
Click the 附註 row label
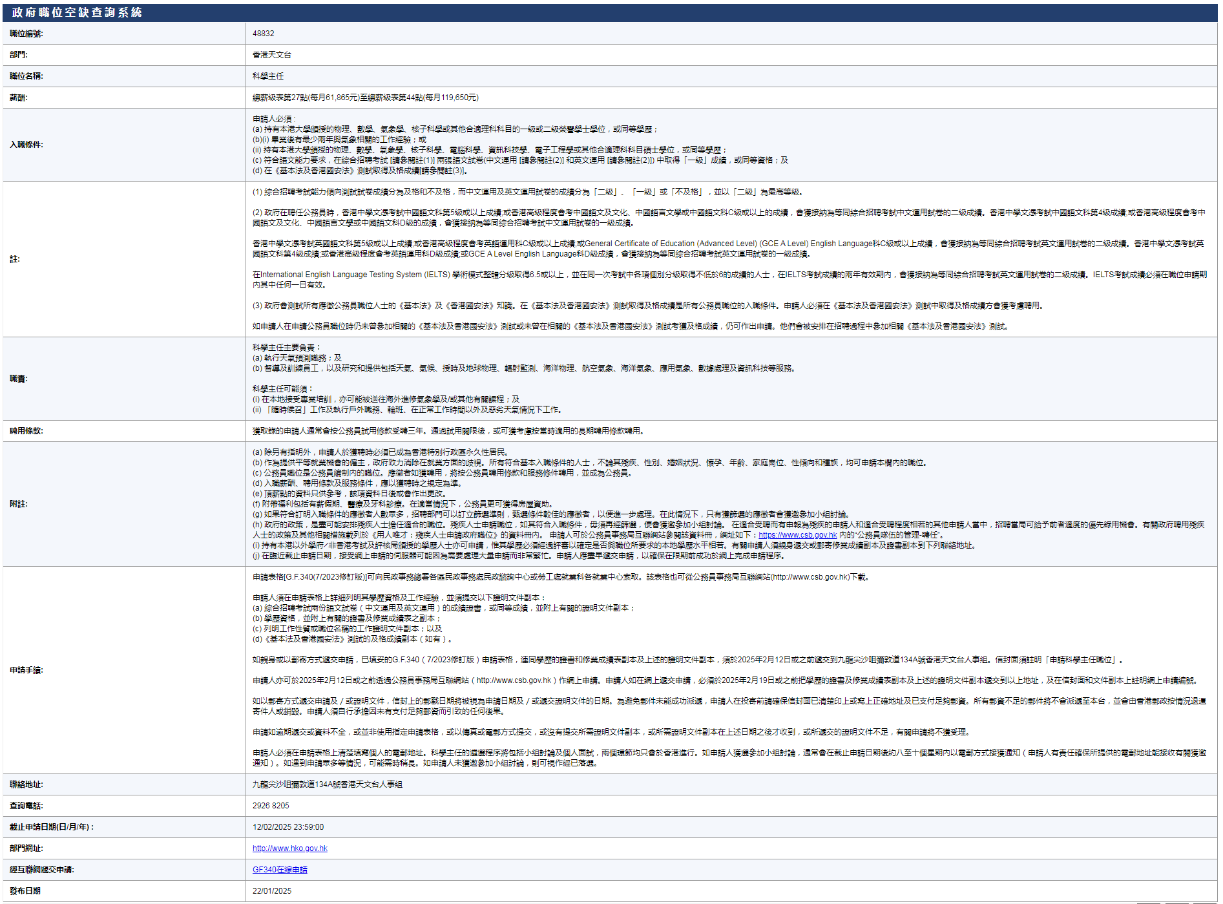point(19,504)
